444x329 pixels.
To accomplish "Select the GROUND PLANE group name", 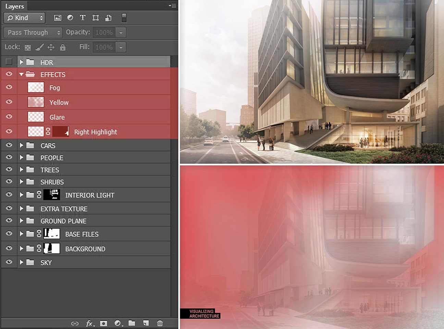I will [63, 221].
